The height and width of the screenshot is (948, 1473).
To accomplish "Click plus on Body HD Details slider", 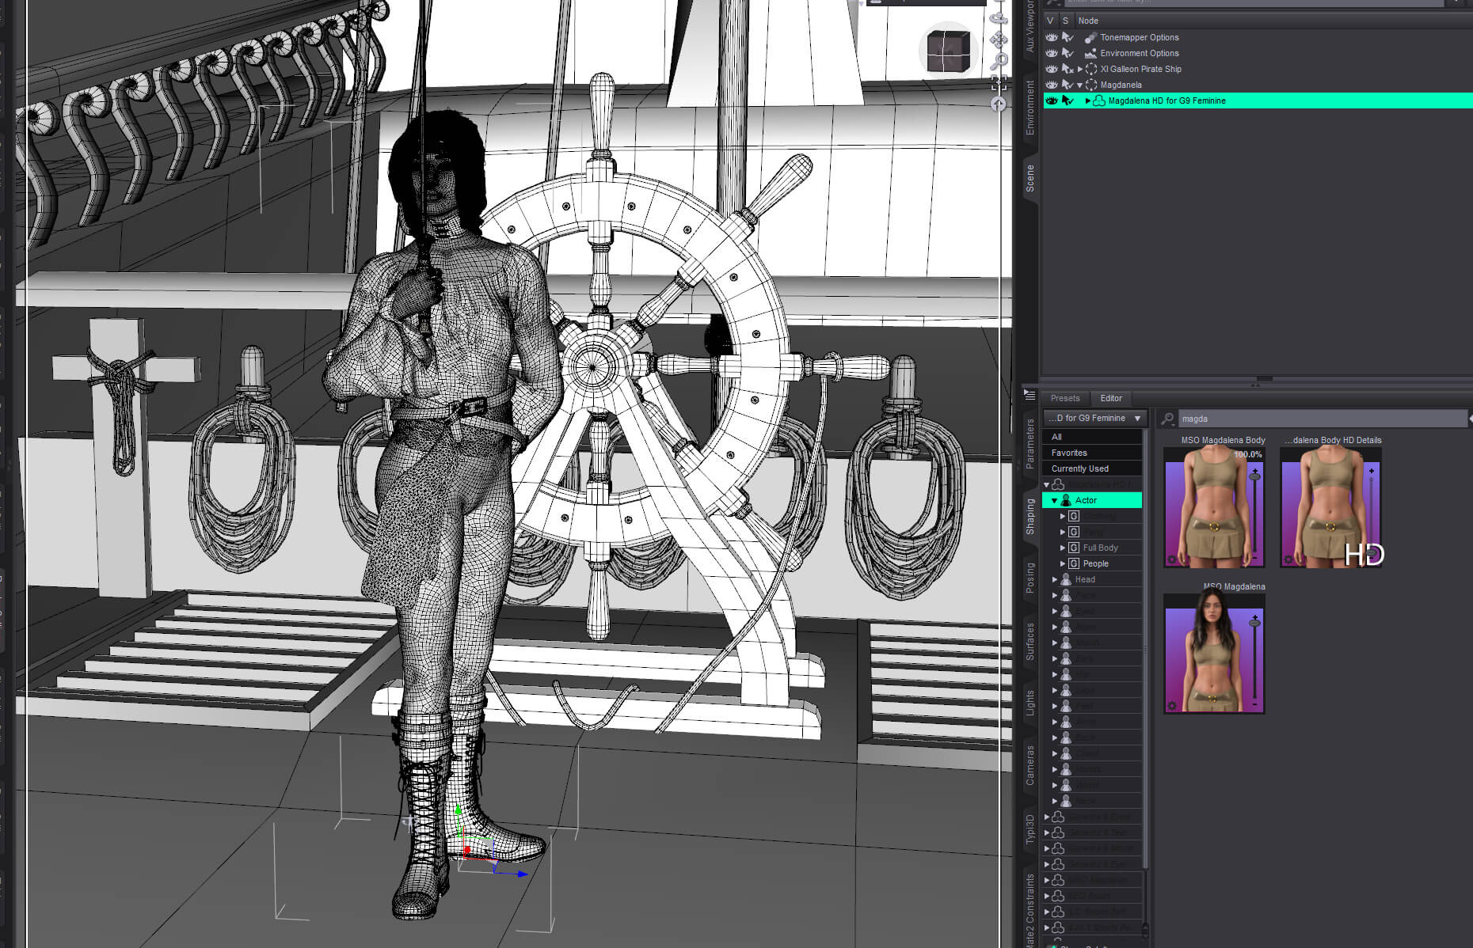I will pos(1372,471).
